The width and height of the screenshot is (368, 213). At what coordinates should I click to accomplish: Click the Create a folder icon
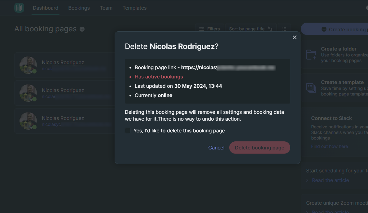point(311,55)
